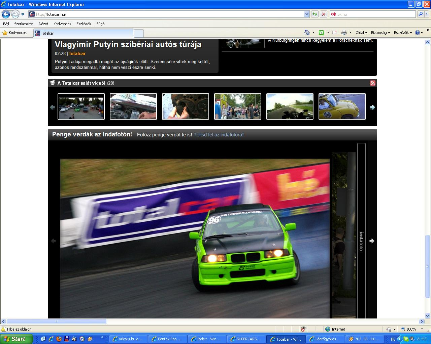Image resolution: width=431 pixels, height=344 pixels.
Task: Refresh the page with the green arrows icon
Action: [315, 14]
